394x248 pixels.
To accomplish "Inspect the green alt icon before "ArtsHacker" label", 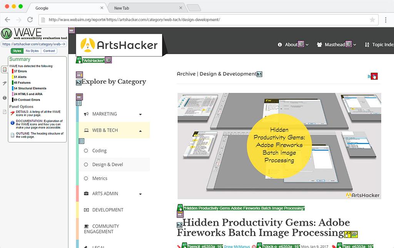I will (x=79, y=60).
